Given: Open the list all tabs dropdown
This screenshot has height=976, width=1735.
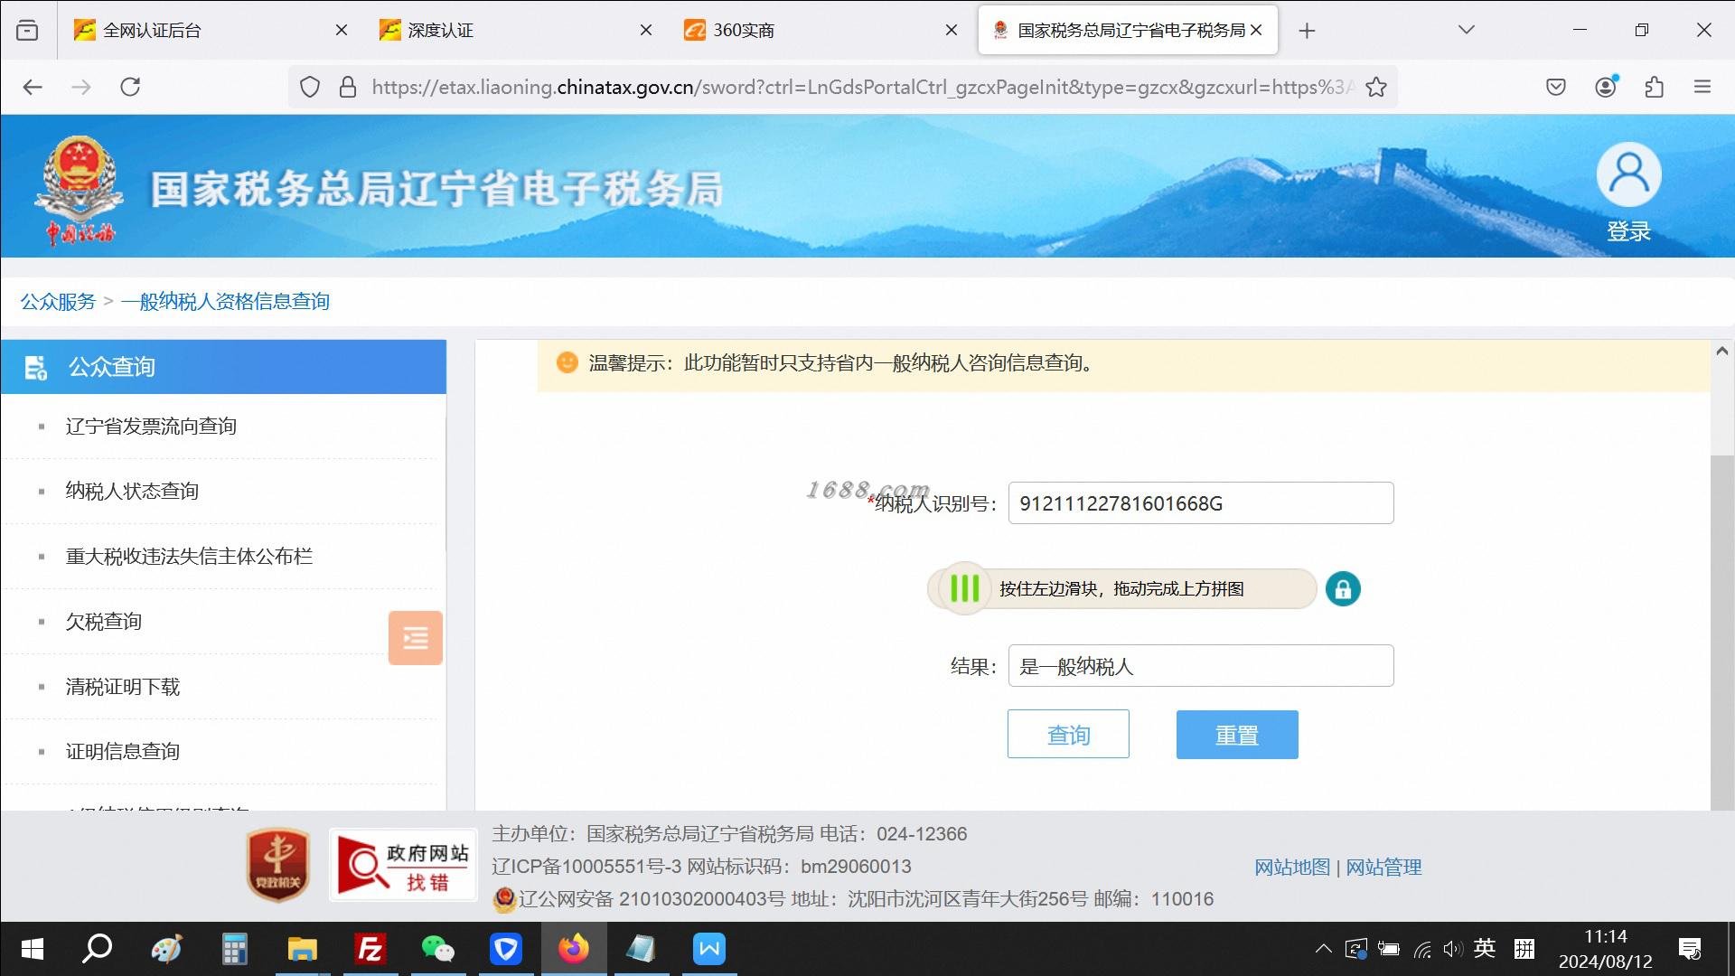Looking at the screenshot, I should pos(1467,31).
